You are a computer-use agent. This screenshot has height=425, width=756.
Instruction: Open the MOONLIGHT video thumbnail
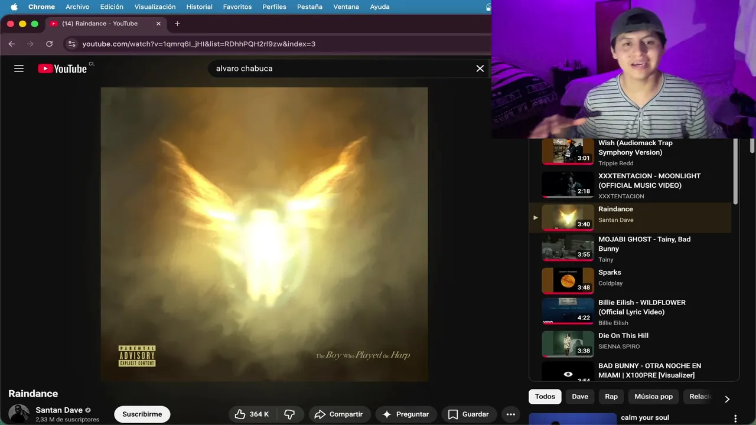(568, 185)
